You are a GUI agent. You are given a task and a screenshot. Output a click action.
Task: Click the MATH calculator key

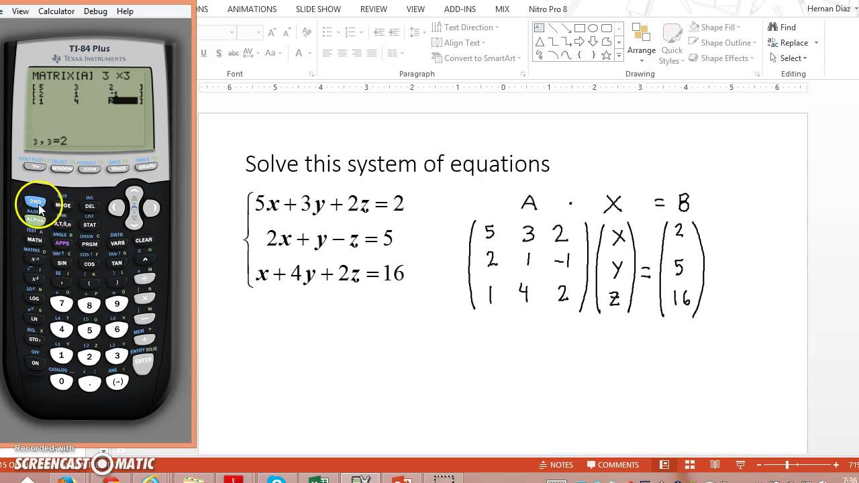coord(35,239)
